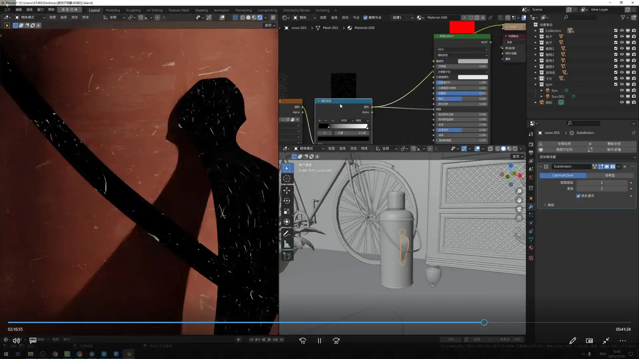Open the Modifier properties wrench tab
The height and width of the screenshot is (359, 639).
click(531, 206)
